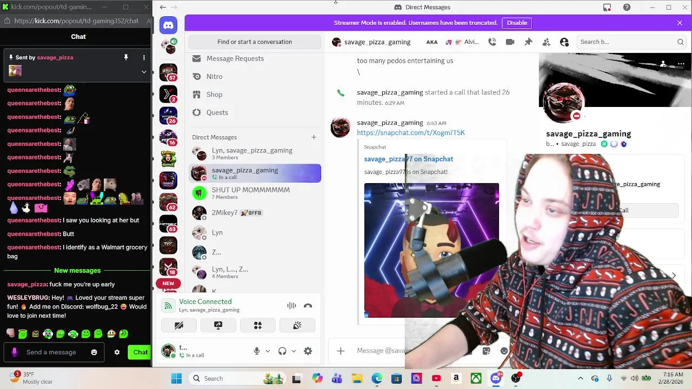Show hidden system tray icons chevron
Viewport: 692px width, 389px height.
(x=581, y=379)
